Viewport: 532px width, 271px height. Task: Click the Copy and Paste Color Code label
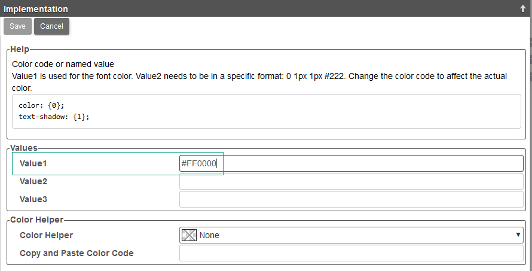pyautogui.click(x=77, y=253)
